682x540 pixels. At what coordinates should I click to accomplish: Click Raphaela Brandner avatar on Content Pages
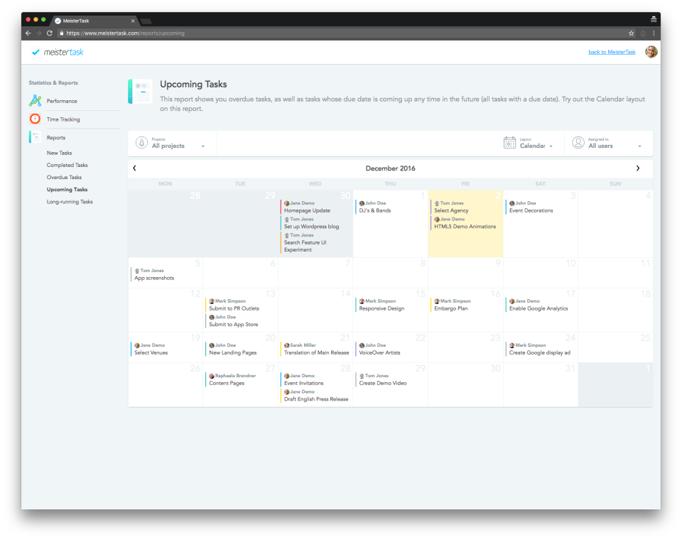pos(212,376)
